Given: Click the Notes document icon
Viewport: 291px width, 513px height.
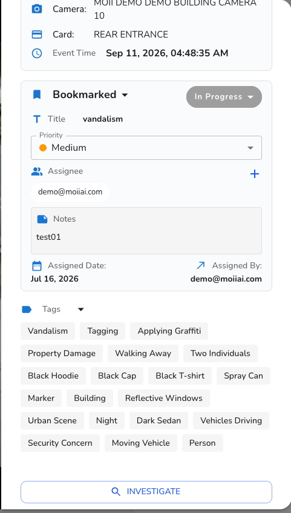Looking at the screenshot, I should pyautogui.click(x=42, y=219).
